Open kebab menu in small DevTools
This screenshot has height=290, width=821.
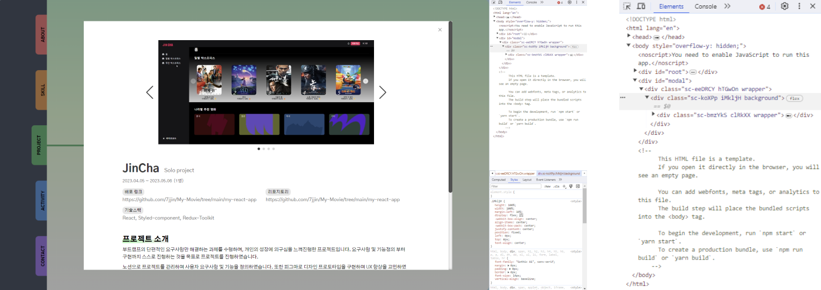point(576,2)
